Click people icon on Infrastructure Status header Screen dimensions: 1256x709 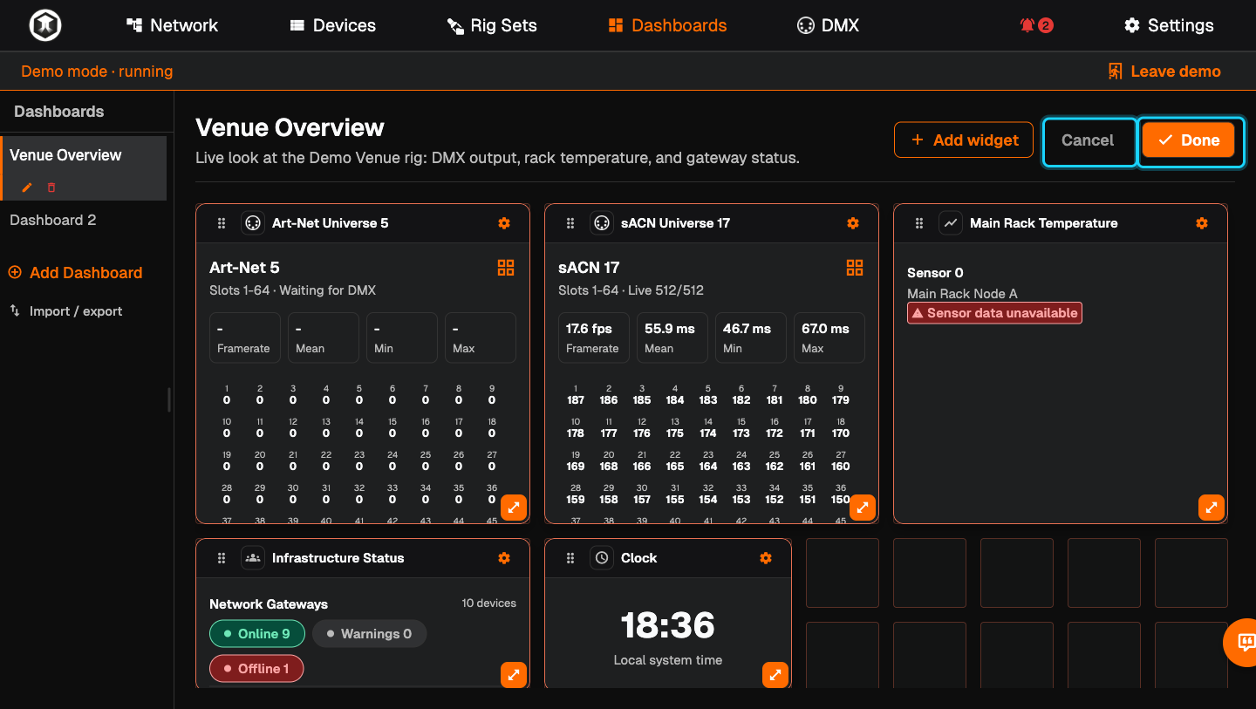(252, 558)
